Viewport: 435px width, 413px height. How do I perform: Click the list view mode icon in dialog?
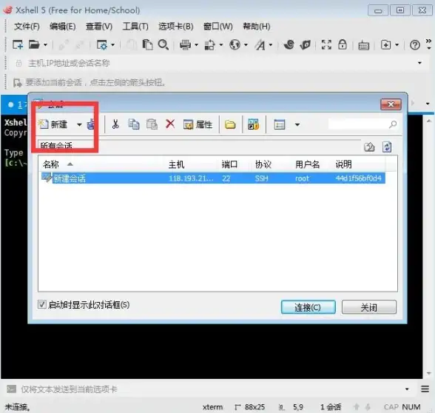point(280,124)
